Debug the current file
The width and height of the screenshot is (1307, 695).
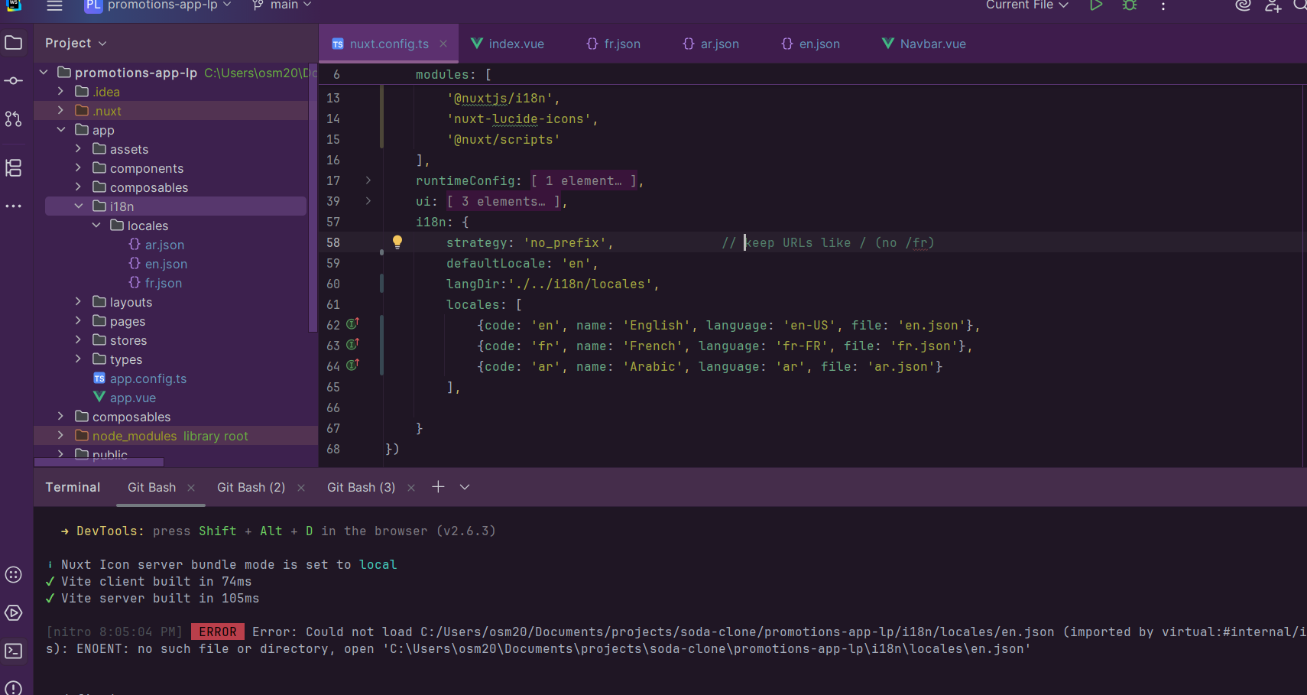[1130, 5]
